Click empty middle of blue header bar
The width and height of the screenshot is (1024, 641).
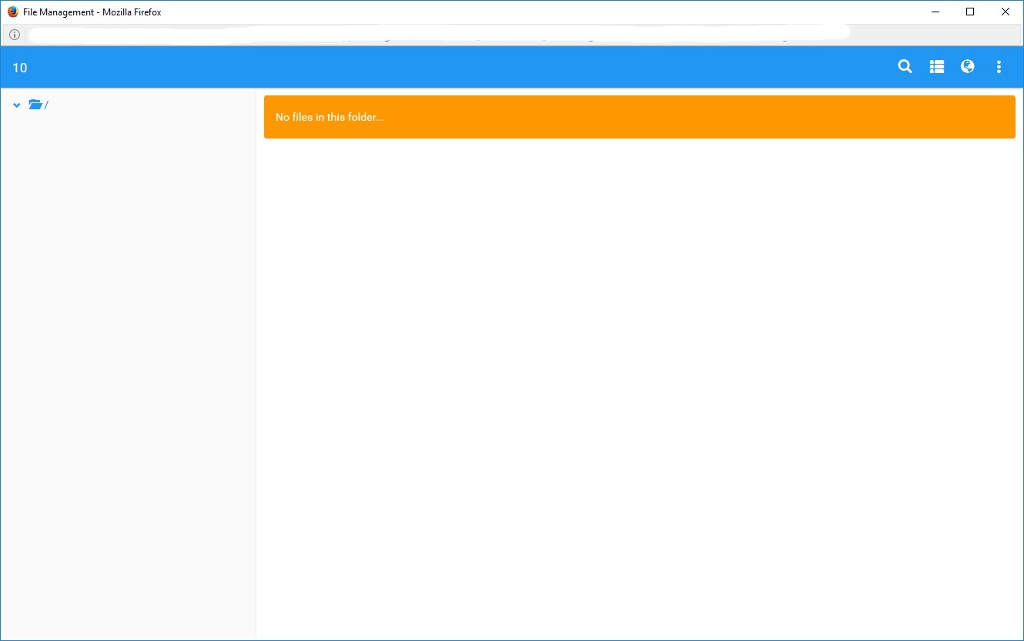[462, 67]
